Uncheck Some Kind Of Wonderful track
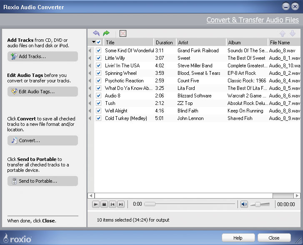The height and width of the screenshot is (245, 303). (x=98, y=51)
